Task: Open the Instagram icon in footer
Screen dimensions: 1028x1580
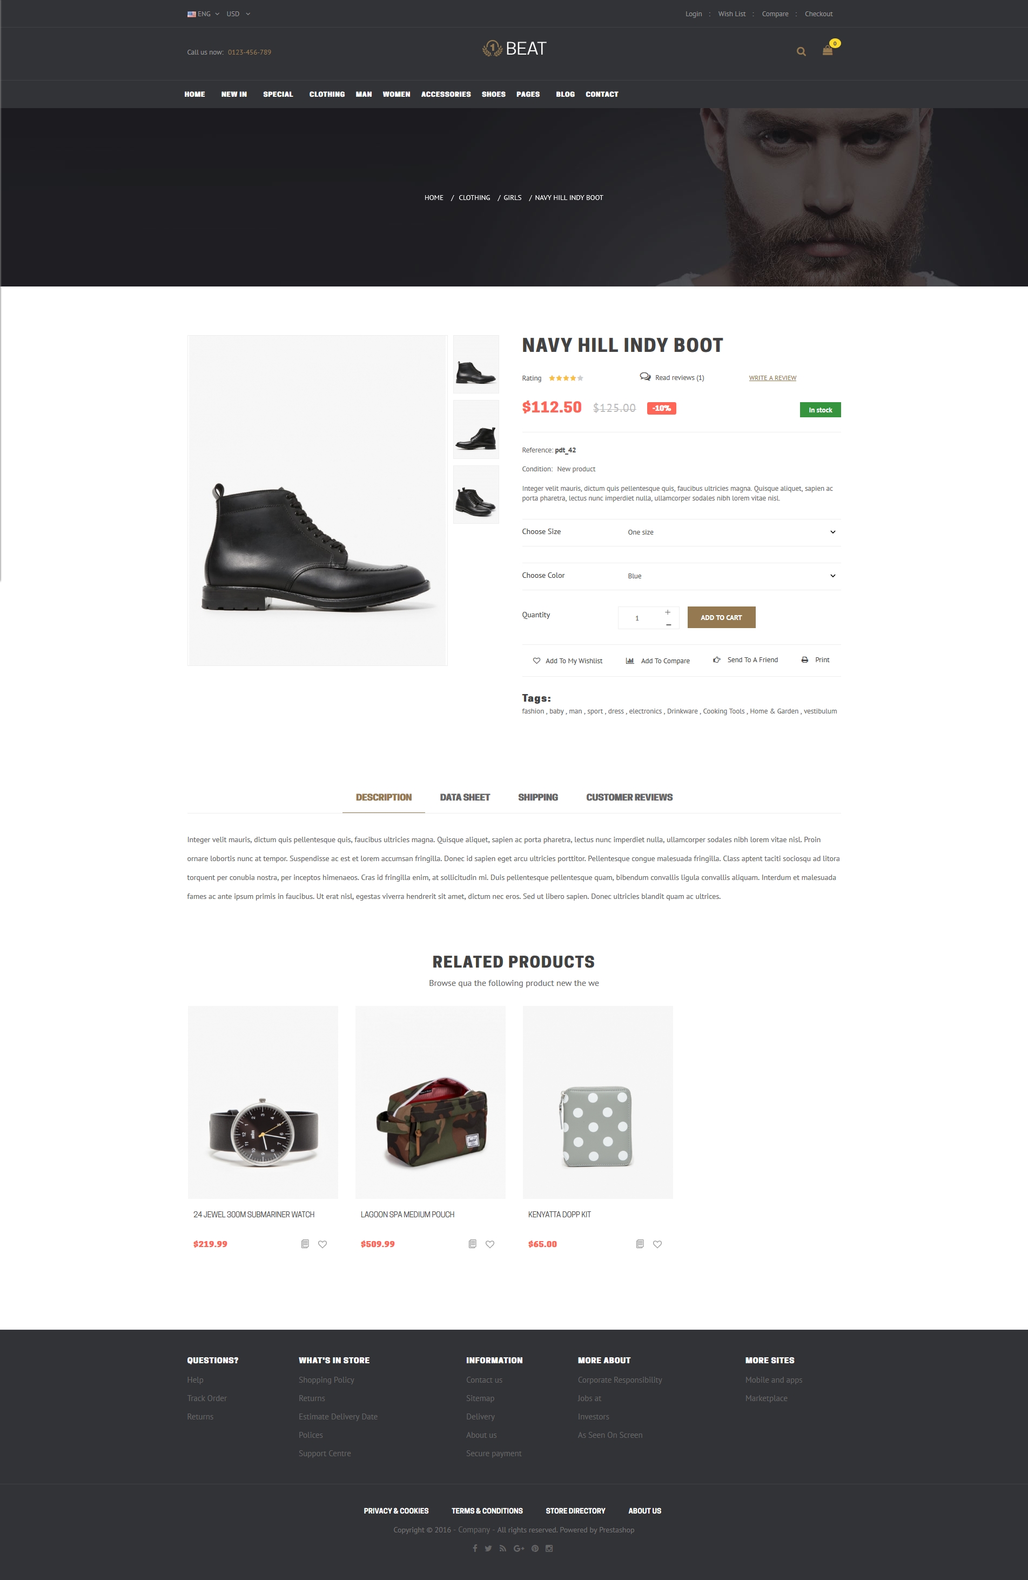Action: point(549,1549)
